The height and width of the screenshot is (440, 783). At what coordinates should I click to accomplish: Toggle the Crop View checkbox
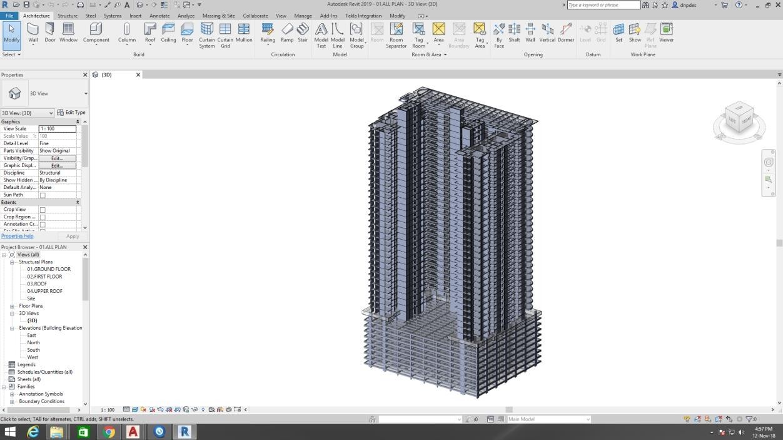(43, 210)
